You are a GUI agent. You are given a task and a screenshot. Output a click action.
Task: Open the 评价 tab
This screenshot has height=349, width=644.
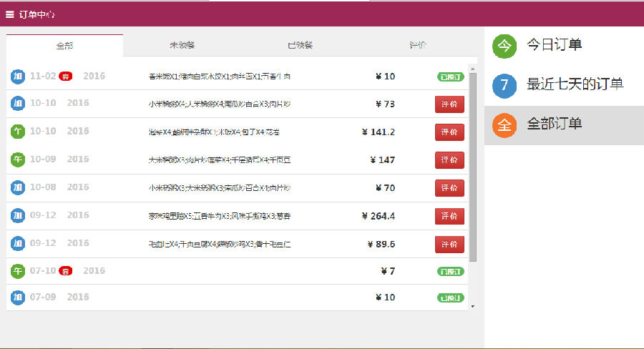click(418, 45)
